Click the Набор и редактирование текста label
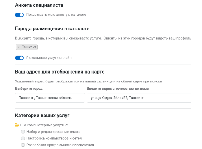This screenshot has width=202, height=149. point(53,132)
